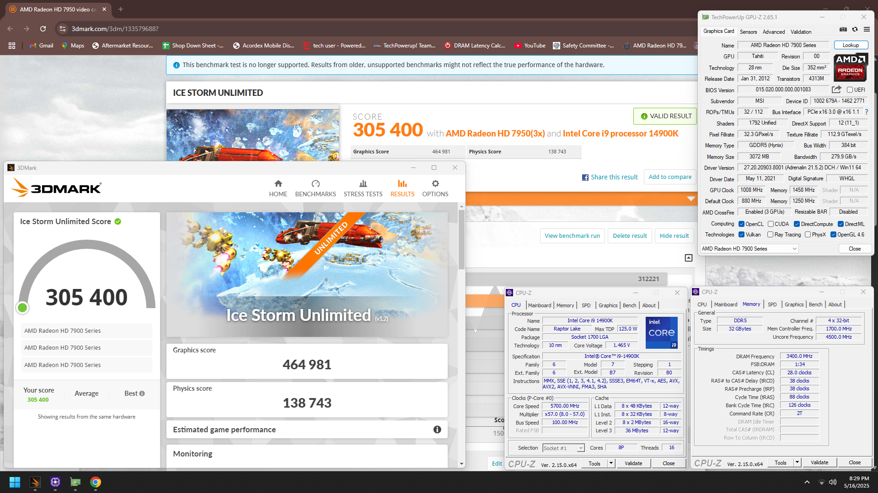Click Add to compare button
Image resolution: width=878 pixels, height=493 pixels.
coord(670,177)
